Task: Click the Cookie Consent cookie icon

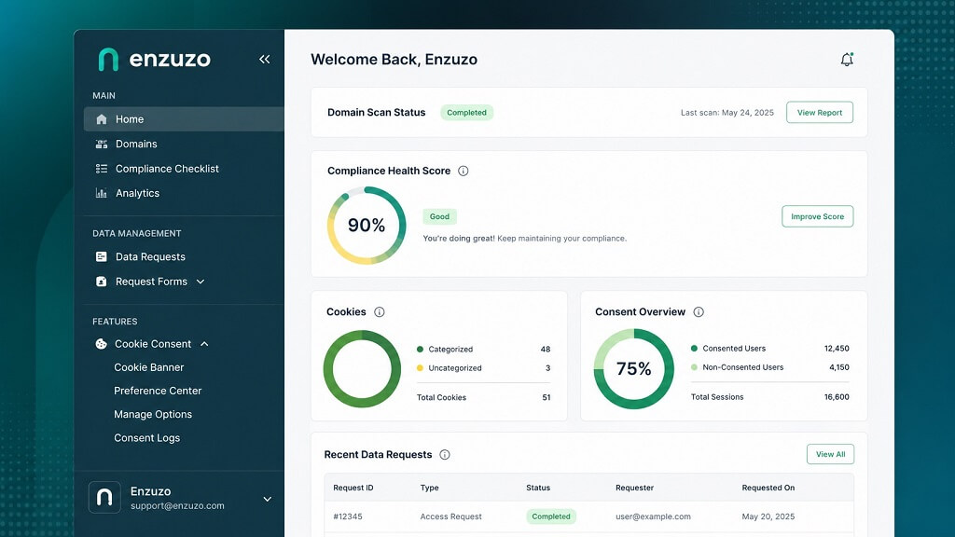Action: pos(101,344)
